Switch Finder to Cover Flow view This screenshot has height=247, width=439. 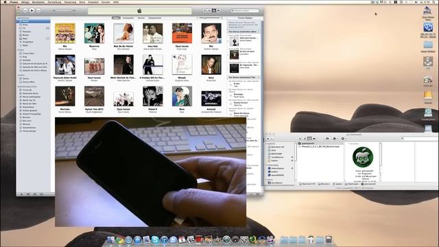pyautogui.click(x=314, y=139)
